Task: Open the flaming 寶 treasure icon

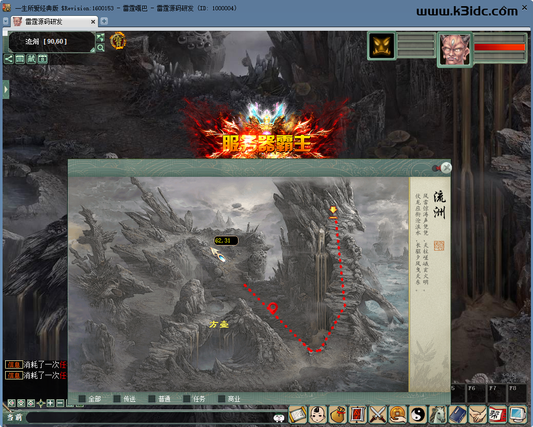Action: [x=118, y=41]
